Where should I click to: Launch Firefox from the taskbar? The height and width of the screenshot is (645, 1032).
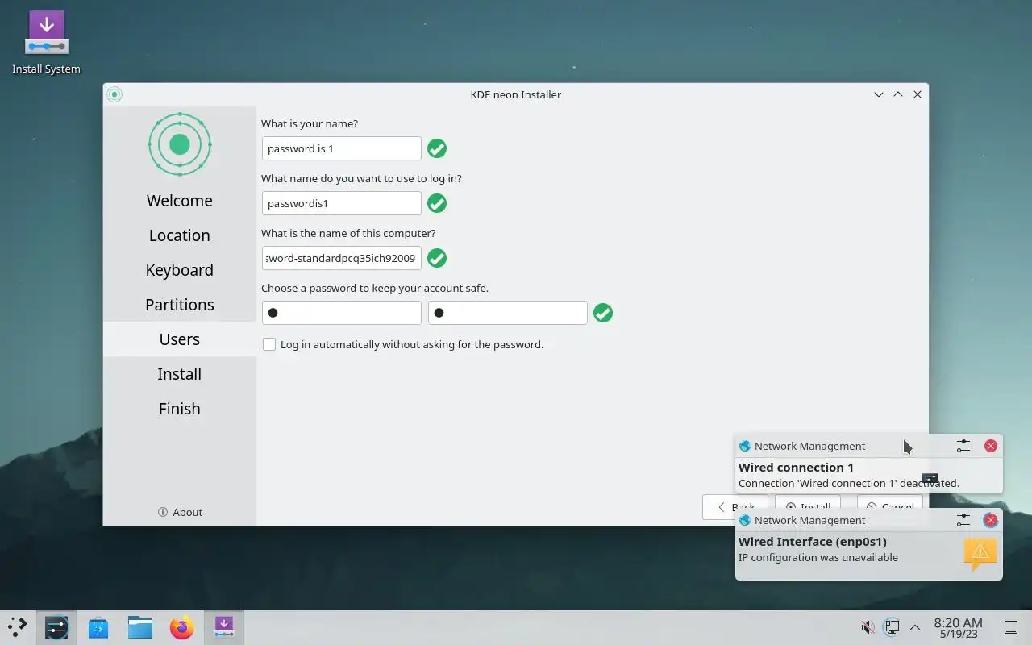[x=182, y=626]
